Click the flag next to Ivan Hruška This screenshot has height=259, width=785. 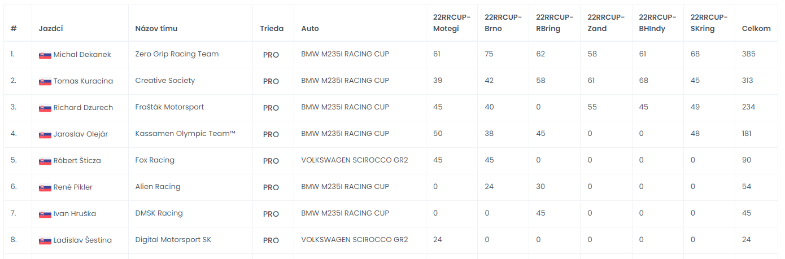point(45,214)
